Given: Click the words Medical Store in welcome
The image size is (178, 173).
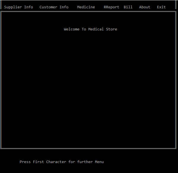Looking at the screenshot, I should [103, 29].
